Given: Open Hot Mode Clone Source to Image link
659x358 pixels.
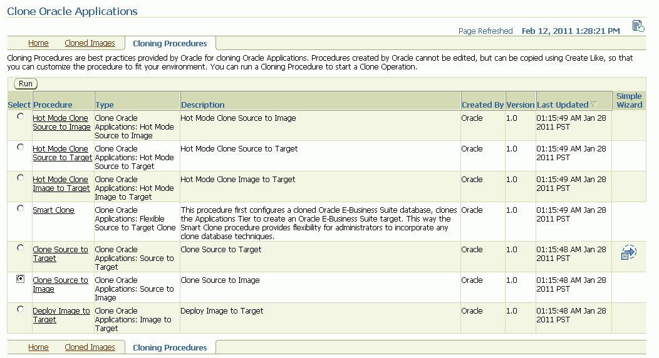Looking at the screenshot, I should point(61,123).
